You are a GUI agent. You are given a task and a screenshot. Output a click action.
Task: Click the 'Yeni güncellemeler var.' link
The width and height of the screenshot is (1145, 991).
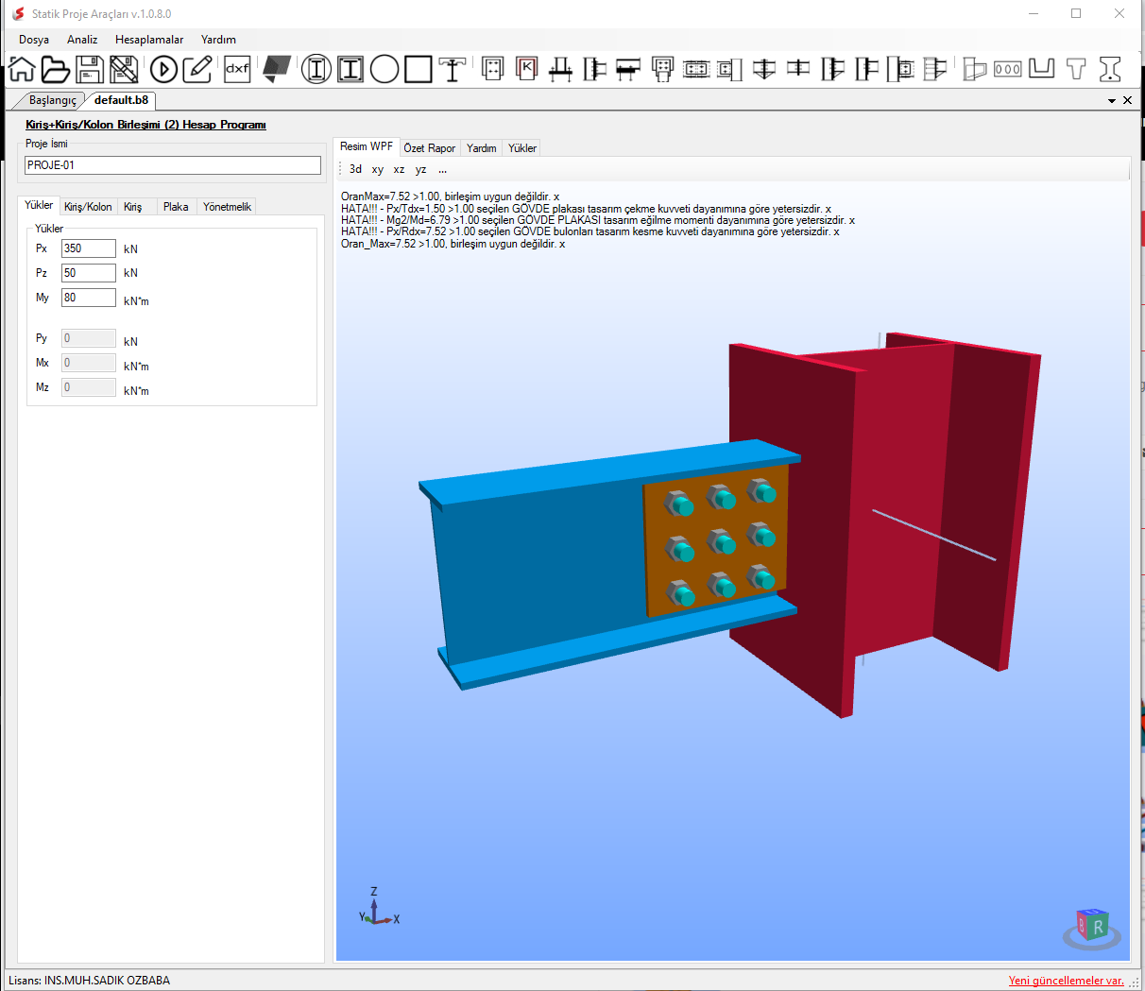click(x=1067, y=981)
